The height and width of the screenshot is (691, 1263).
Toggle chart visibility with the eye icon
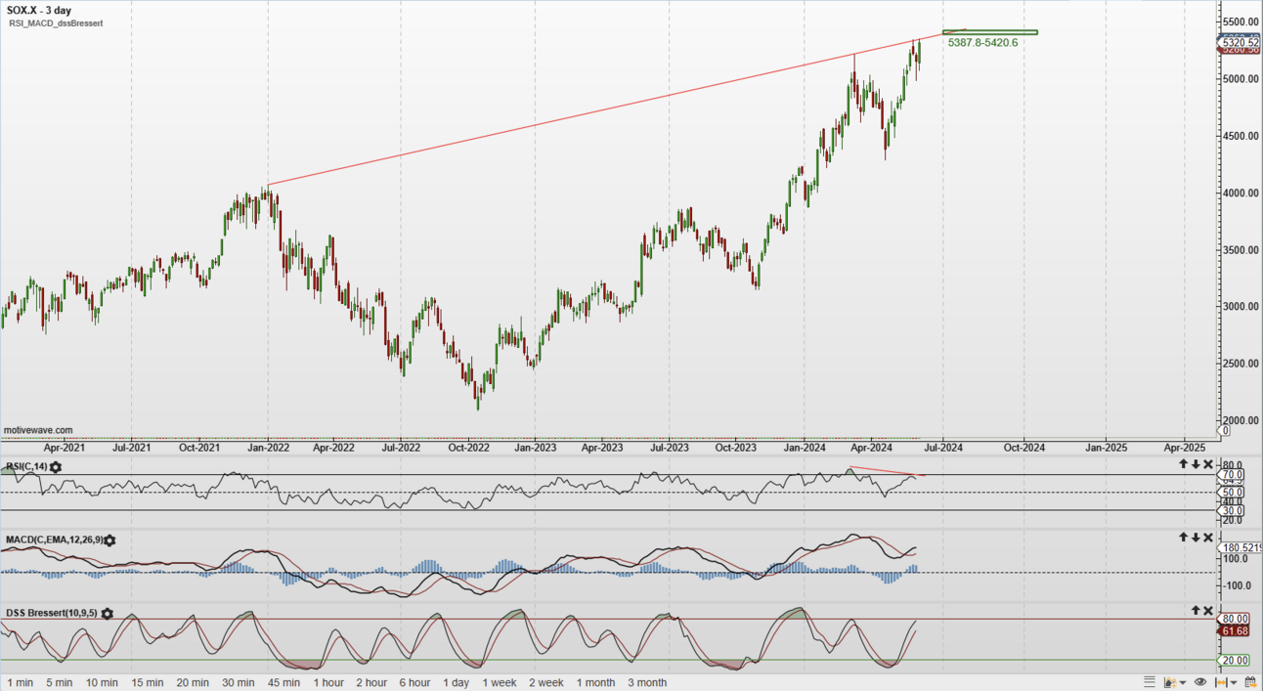1198,682
